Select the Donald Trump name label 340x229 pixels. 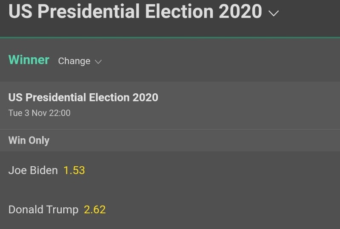pyautogui.click(x=43, y=209)
